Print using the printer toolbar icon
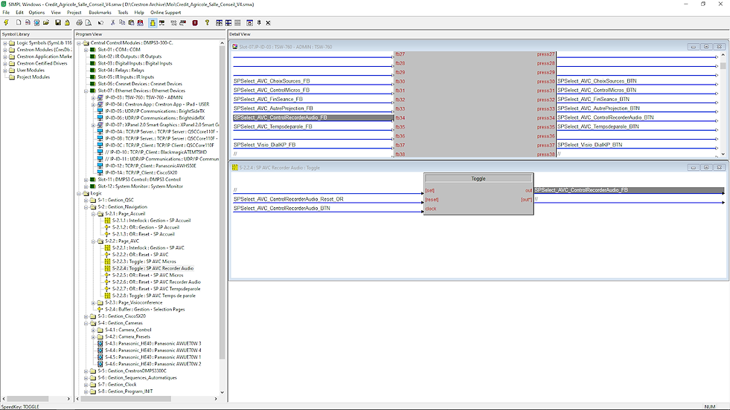 pos(79,22)
